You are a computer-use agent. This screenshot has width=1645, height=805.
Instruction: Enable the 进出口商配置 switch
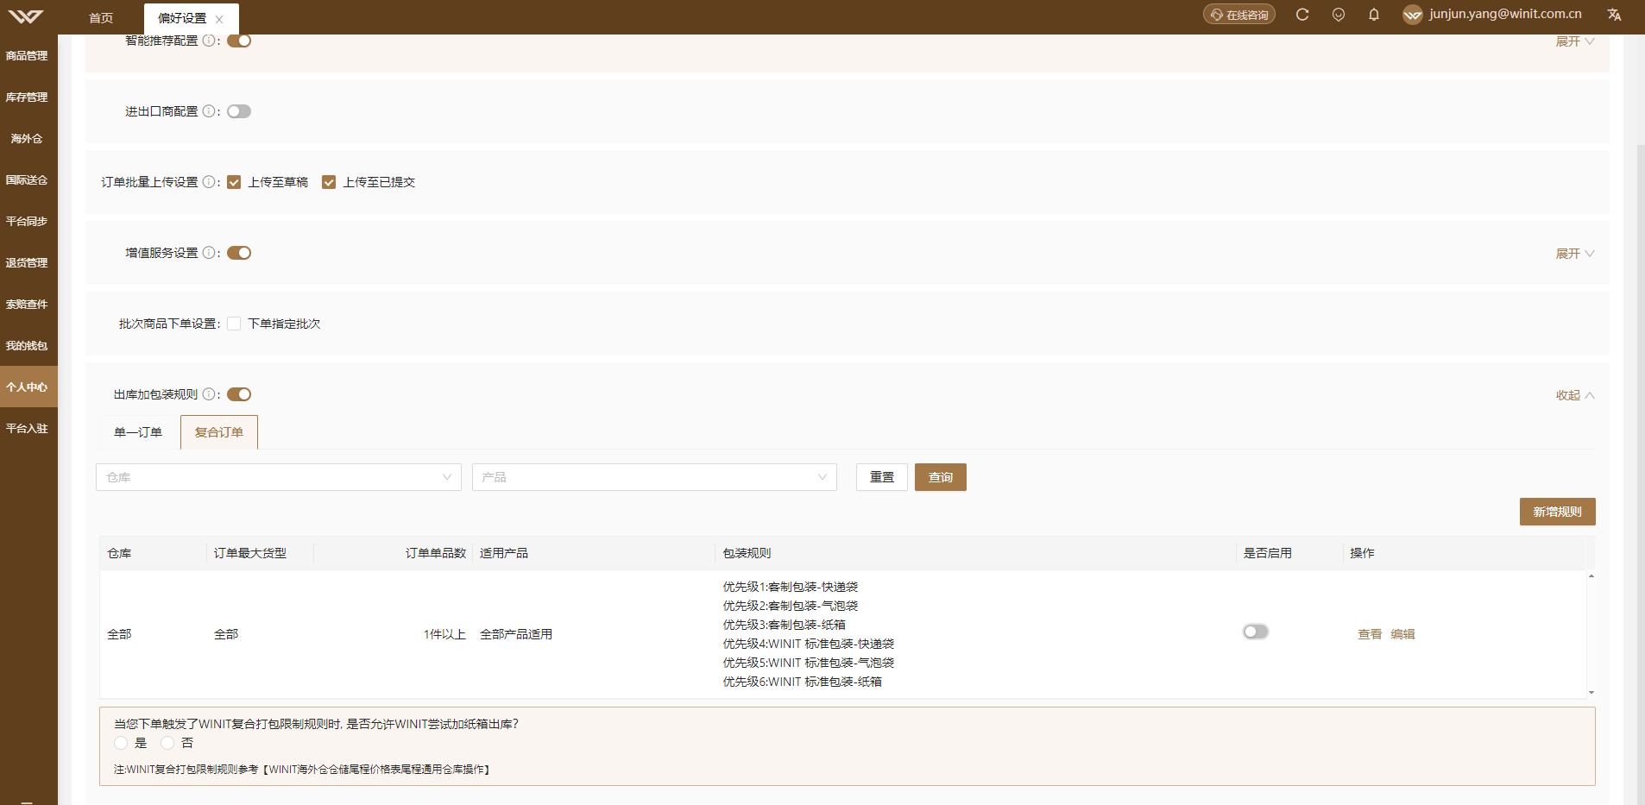239,111
